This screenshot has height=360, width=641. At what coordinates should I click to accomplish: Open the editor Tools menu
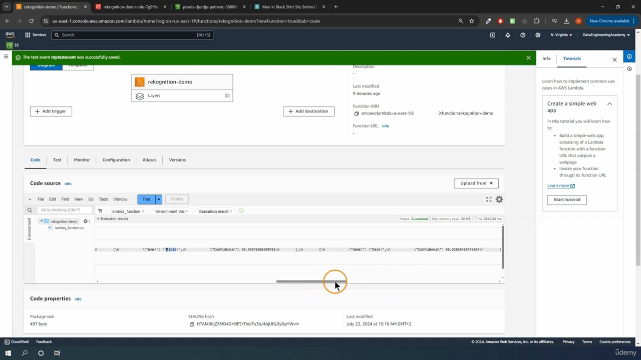[103, 199]
